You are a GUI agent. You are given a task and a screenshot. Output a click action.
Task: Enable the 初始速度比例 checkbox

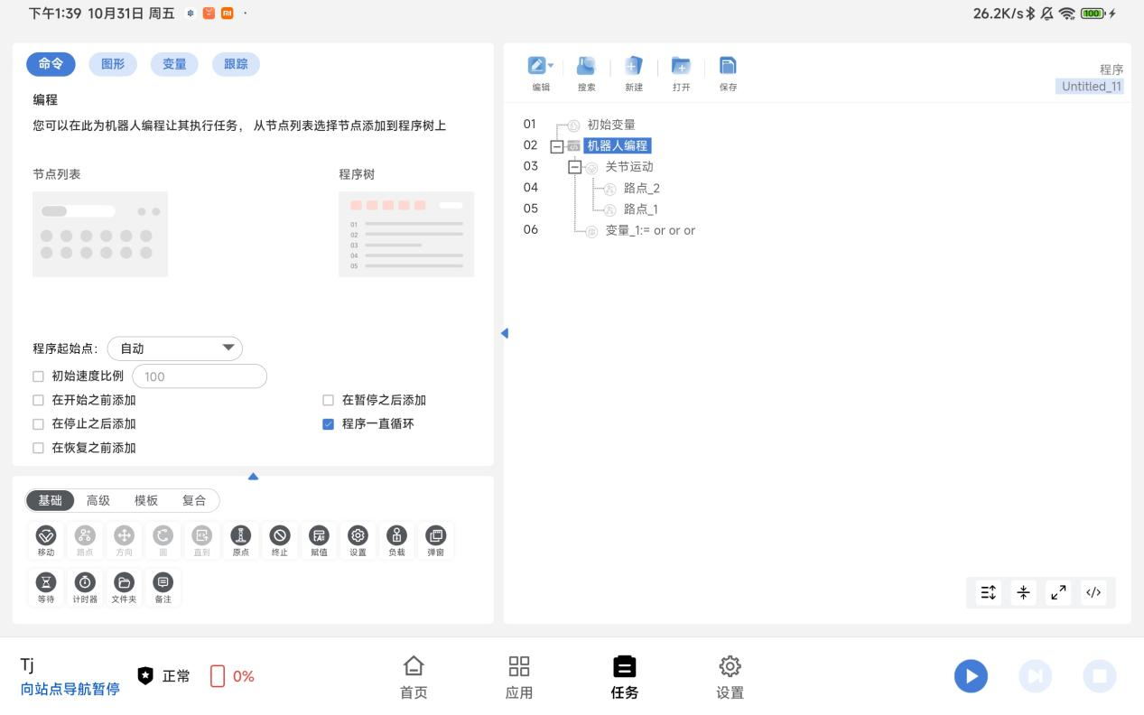38,376
